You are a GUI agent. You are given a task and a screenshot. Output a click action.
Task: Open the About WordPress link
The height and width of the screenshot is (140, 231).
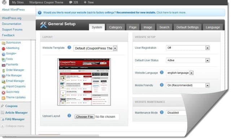[x=13, y=10]
